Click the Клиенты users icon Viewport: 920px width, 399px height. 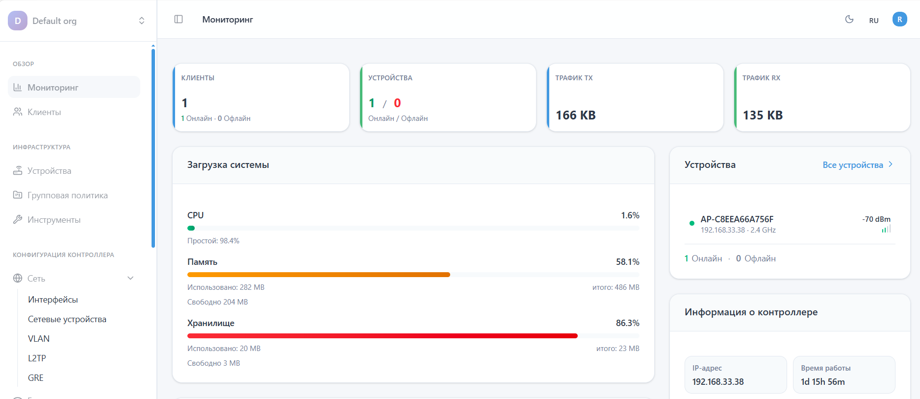click(18, 112)
